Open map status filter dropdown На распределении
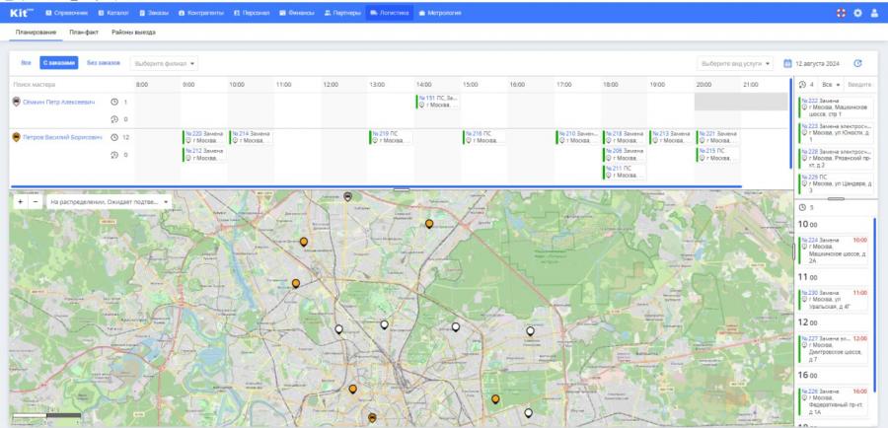 click(x=110, y=201)
